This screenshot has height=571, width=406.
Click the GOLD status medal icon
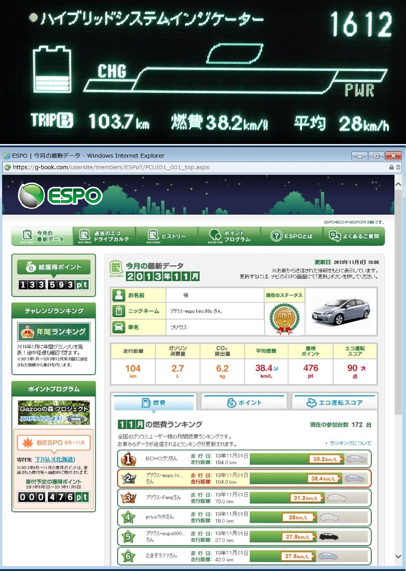pos(284,319)
